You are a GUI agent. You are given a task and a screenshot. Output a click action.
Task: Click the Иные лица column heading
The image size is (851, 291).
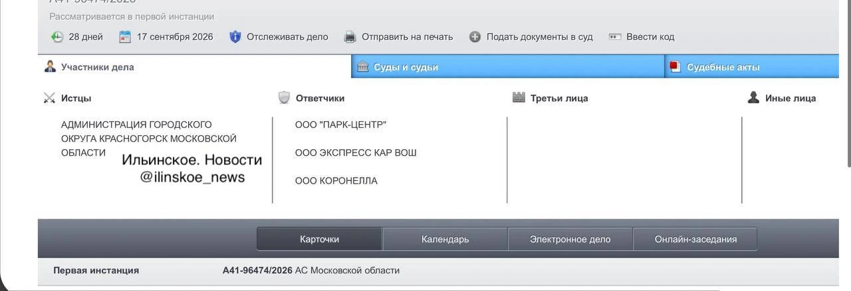pos(790,98)
